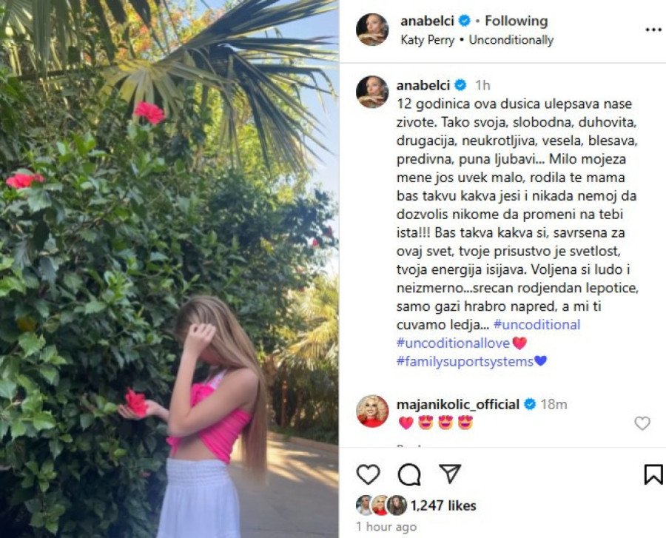The width and height of the screenshot is (666, 538).
Task: Like the post with heart icon
Action: pyautogui.click(x=368, y=474)
